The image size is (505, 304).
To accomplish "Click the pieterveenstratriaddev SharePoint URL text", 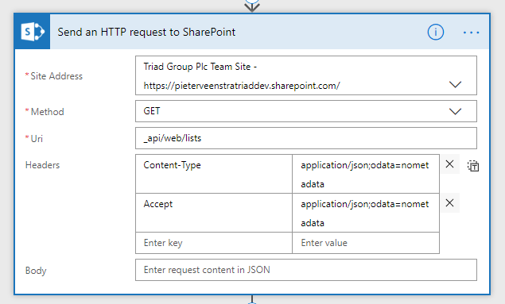I will coord(242,86).
